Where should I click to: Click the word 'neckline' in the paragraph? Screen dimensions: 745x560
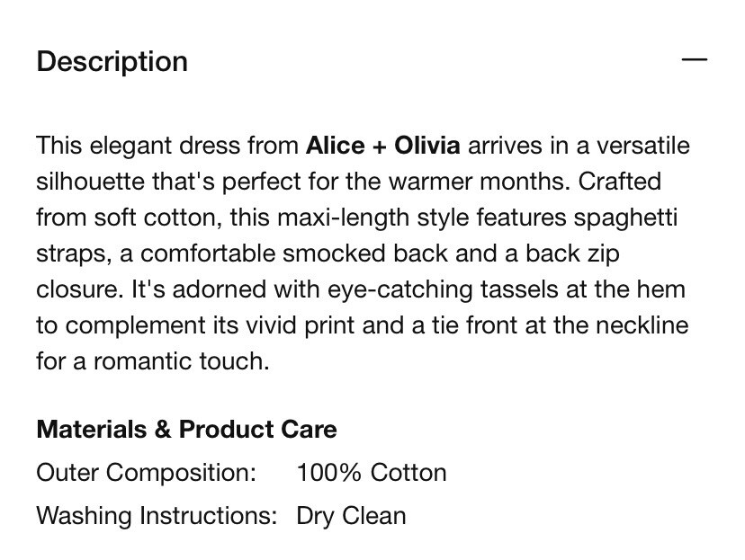click(x=642, y=325)
